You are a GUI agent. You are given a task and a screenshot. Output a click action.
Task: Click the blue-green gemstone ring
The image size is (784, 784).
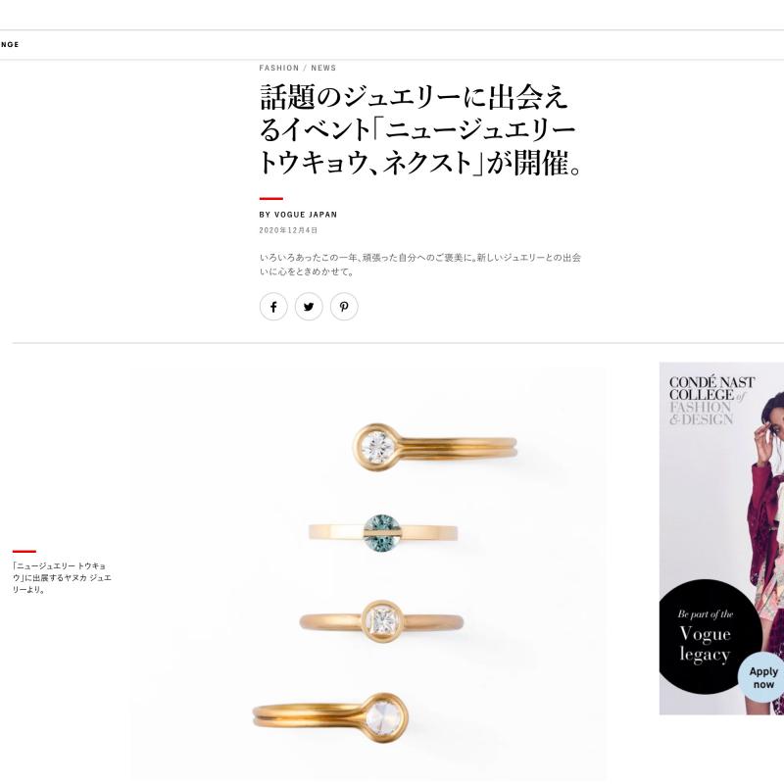382,533
